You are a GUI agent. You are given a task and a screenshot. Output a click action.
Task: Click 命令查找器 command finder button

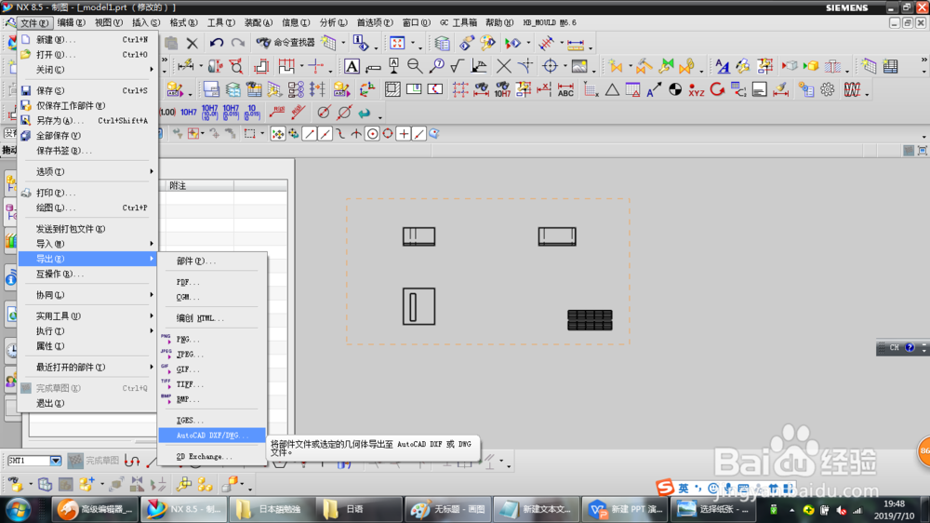click(x=286, y=43)
